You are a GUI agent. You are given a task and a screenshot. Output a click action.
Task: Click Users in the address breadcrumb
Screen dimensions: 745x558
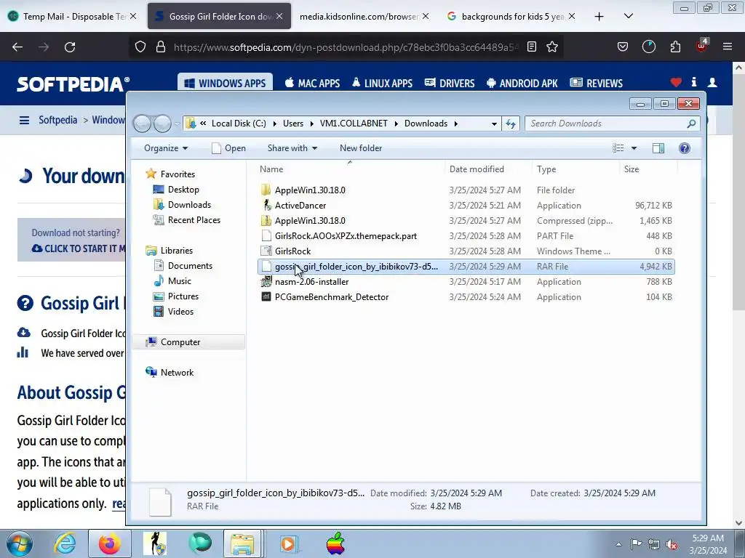(x=292, y=124)
